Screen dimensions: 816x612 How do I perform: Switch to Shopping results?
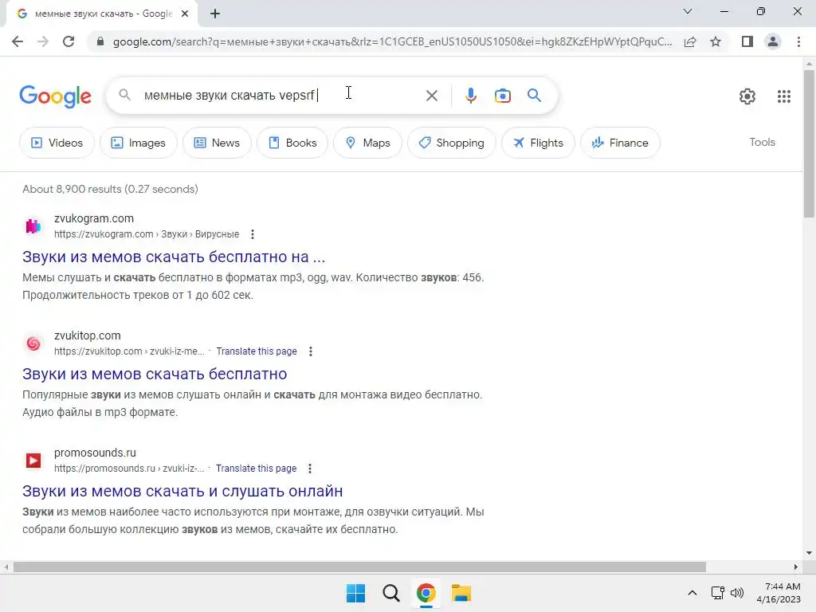point(451,143)
